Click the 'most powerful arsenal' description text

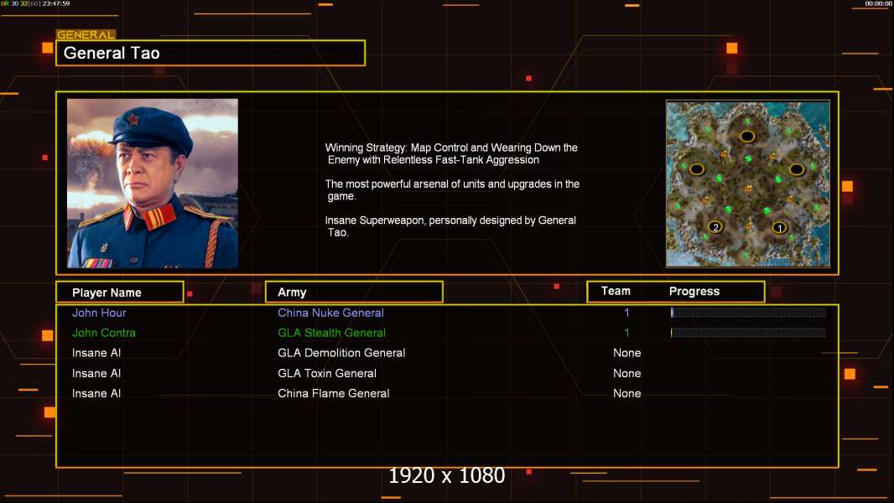[x=452, y=189]
